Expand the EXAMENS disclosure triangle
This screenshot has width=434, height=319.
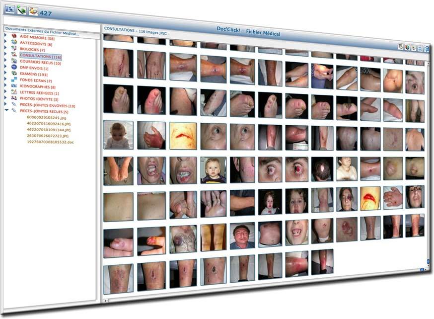5,73
